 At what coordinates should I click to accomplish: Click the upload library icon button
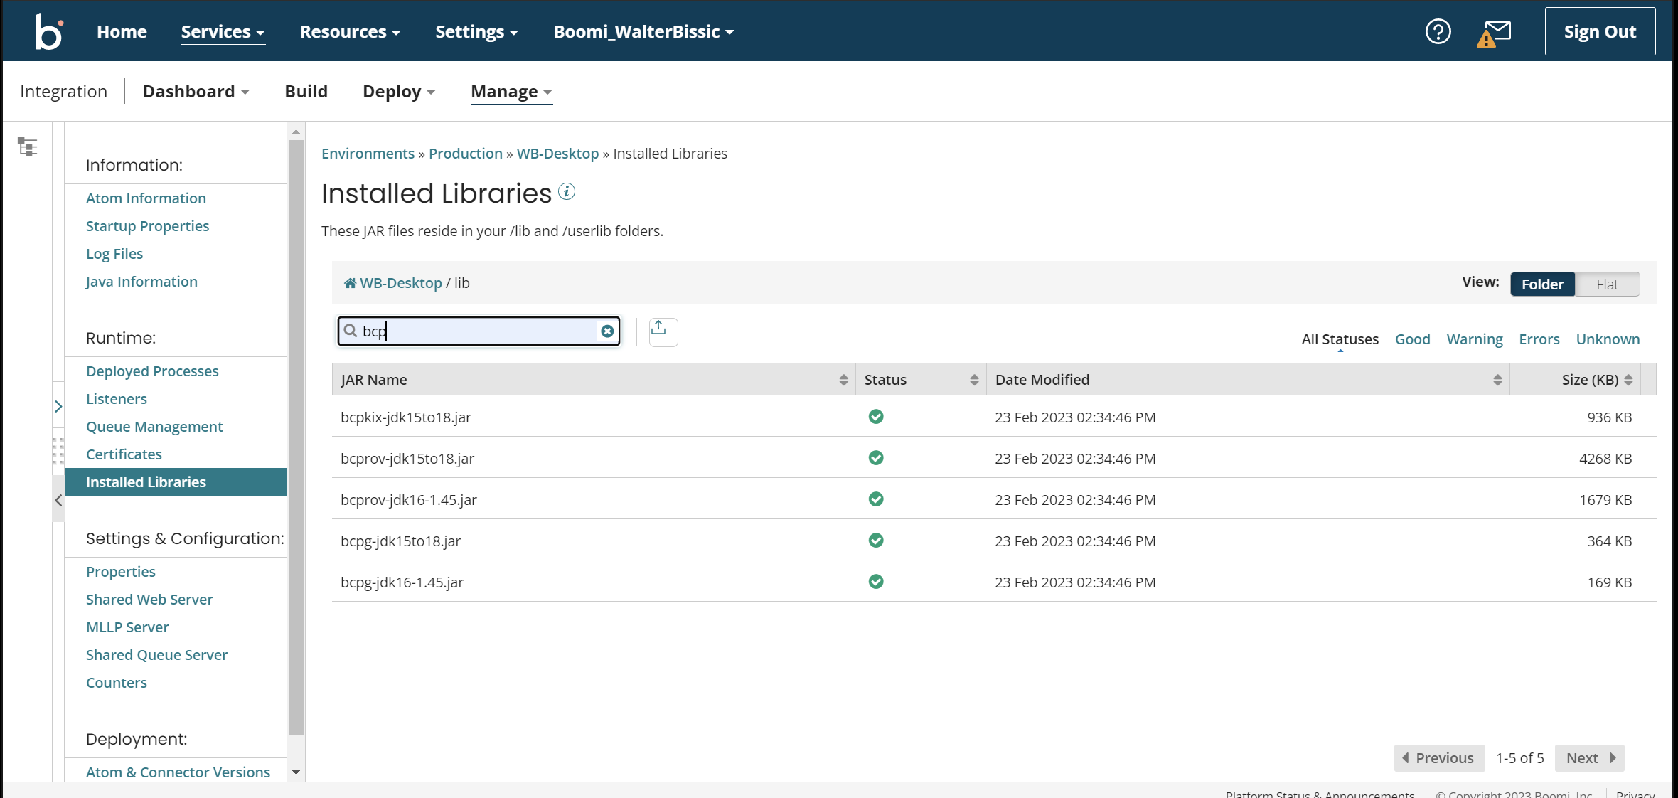662,331
